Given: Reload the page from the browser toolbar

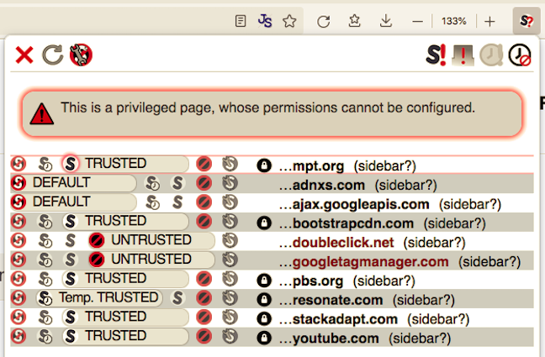Looking at the screenshot, I should (x=323, y=22).
